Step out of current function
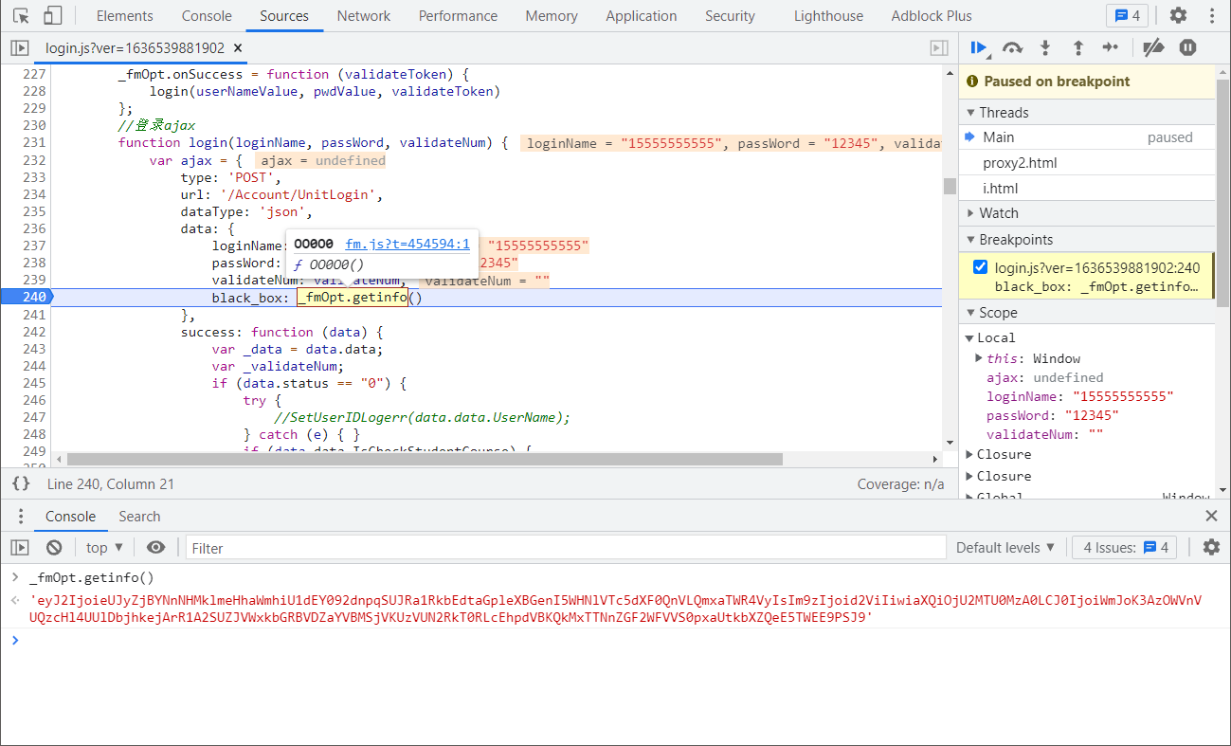1231x746 pixels. [1077, 47]
